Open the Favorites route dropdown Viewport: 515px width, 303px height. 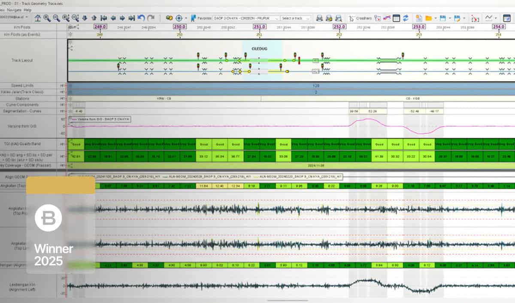pos(277,18)
